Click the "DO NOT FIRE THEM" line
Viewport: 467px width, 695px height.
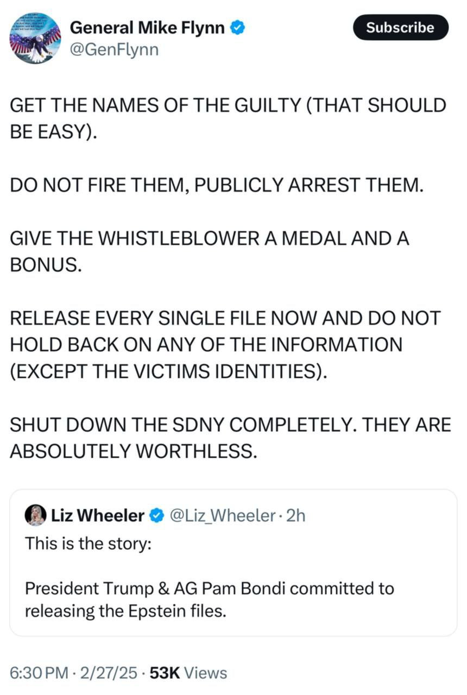[x=216, y=185]
